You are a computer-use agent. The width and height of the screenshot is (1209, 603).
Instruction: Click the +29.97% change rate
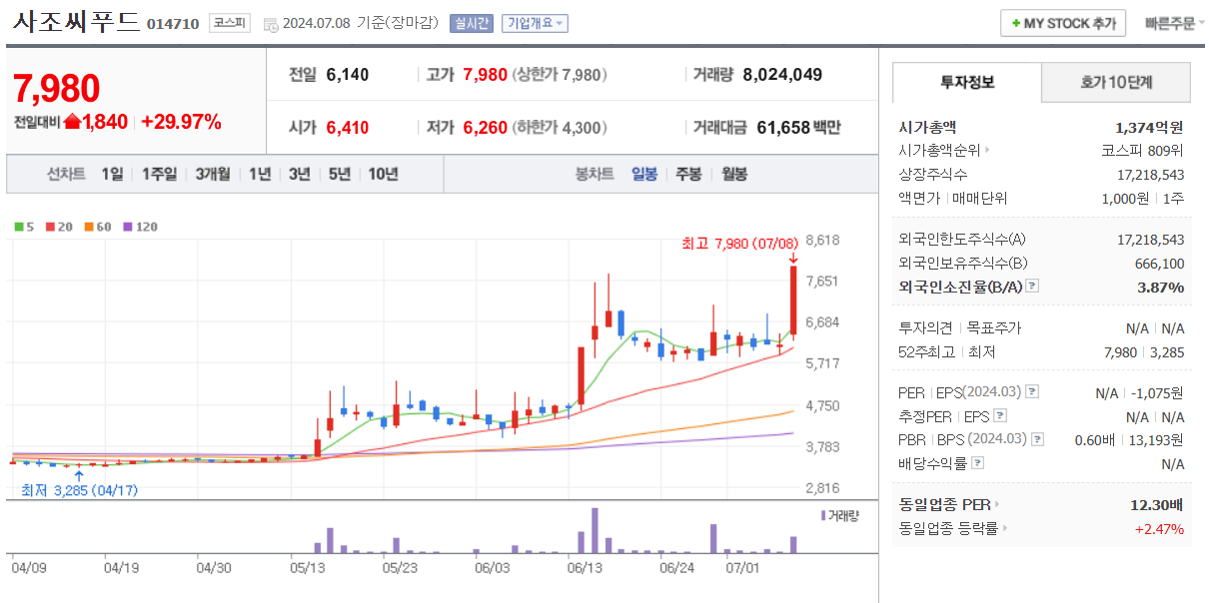click(x=181, y=122)
